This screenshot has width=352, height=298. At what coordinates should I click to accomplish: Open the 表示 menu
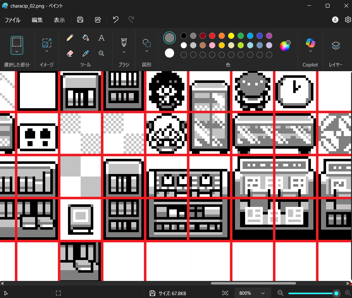coord(59,20)
